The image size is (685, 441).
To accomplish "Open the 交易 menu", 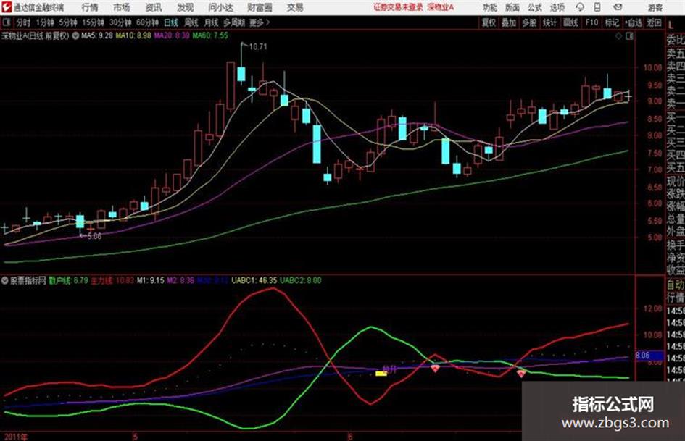I will [x=295, y=7].
